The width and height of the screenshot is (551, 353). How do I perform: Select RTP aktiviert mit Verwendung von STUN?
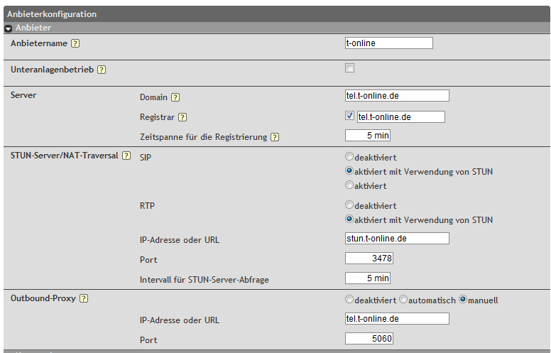pyautogui.click(x=349, y=219)
